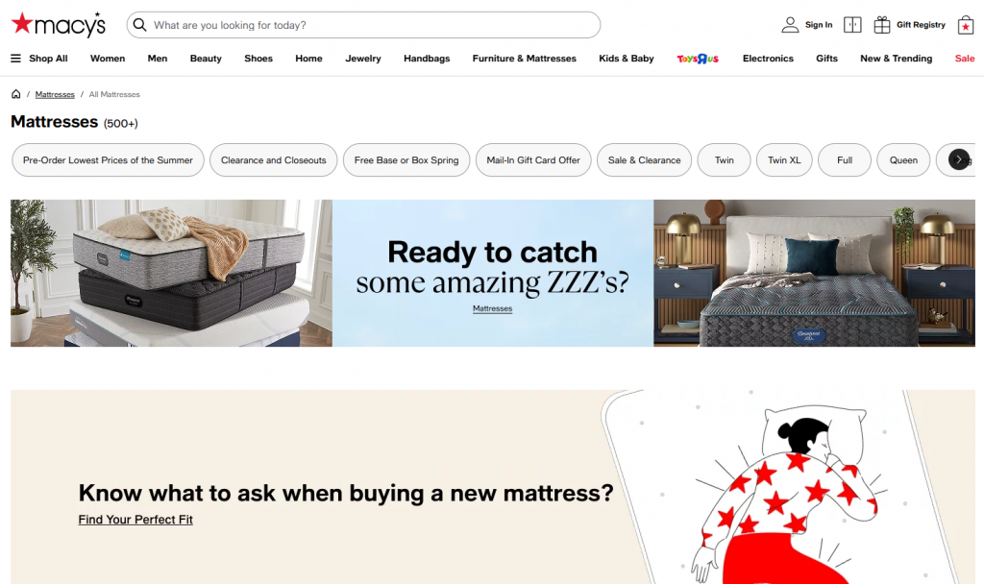The image size is (984, 584).
Task: Click the search magnifier icon
Action: pos(140,24)
